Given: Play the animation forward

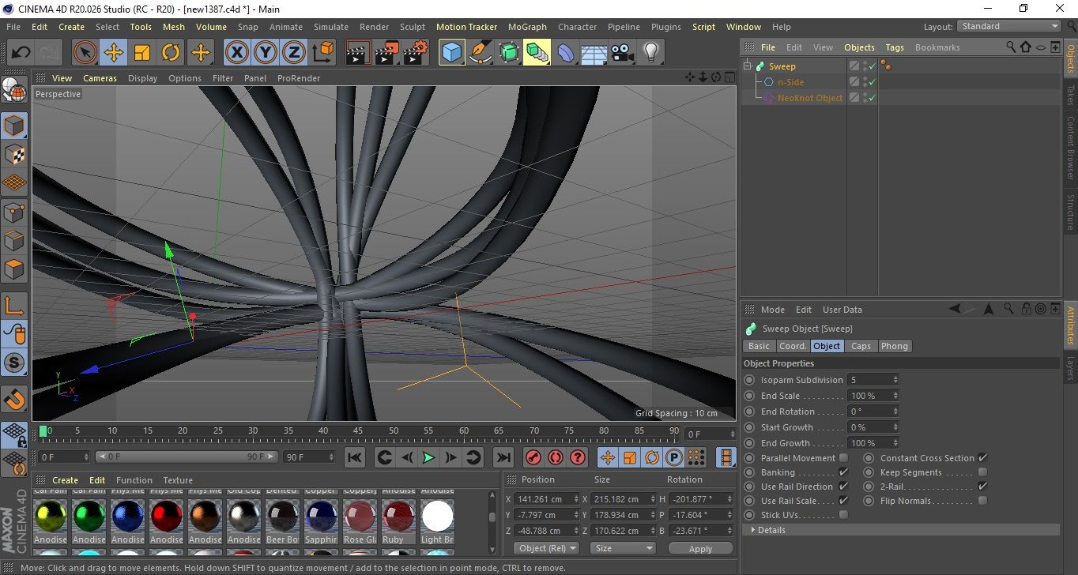Looking at the screenshot, I should pos(428,457).
